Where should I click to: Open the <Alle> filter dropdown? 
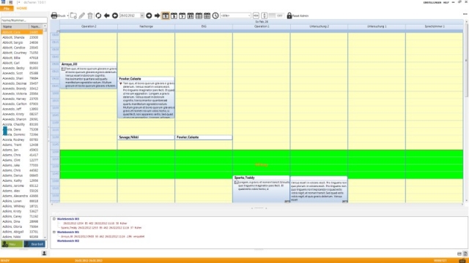pos(235,15)
